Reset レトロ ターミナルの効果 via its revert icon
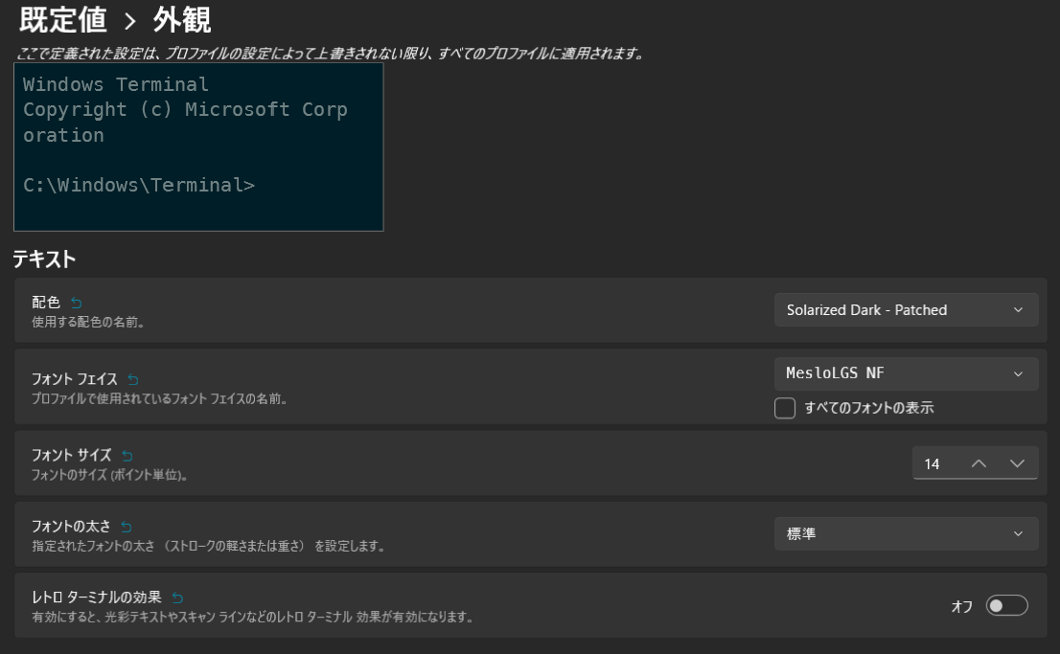 (178, 598)
